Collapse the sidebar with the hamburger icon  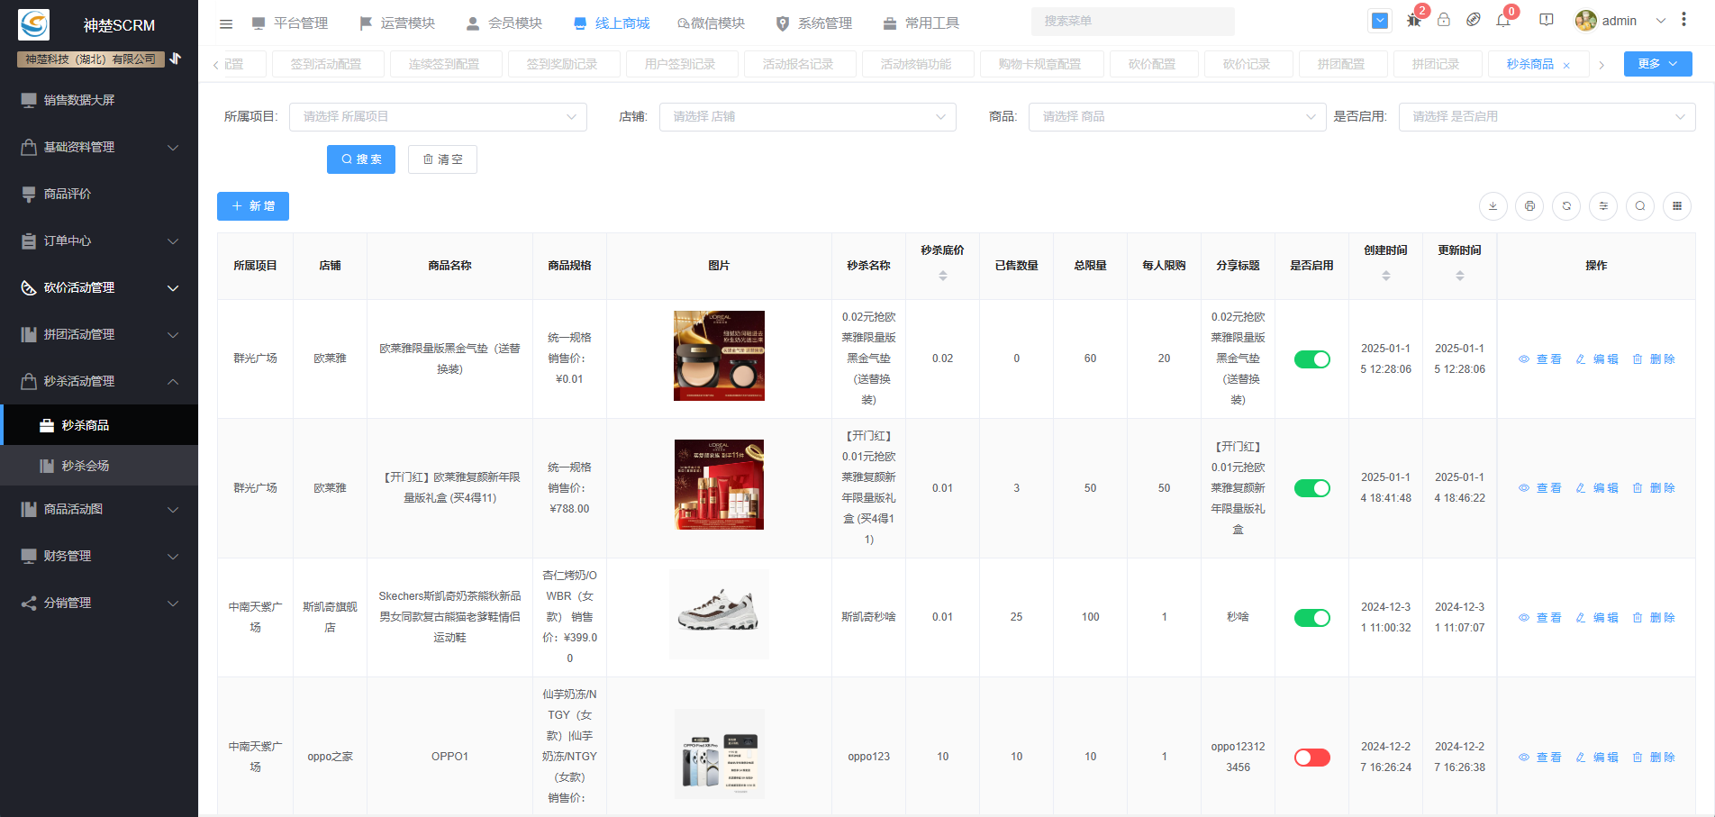coord(226,23)
